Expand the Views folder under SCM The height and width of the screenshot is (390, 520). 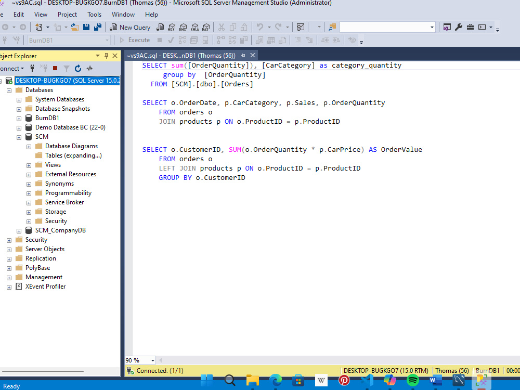click(x=29, y=165)
